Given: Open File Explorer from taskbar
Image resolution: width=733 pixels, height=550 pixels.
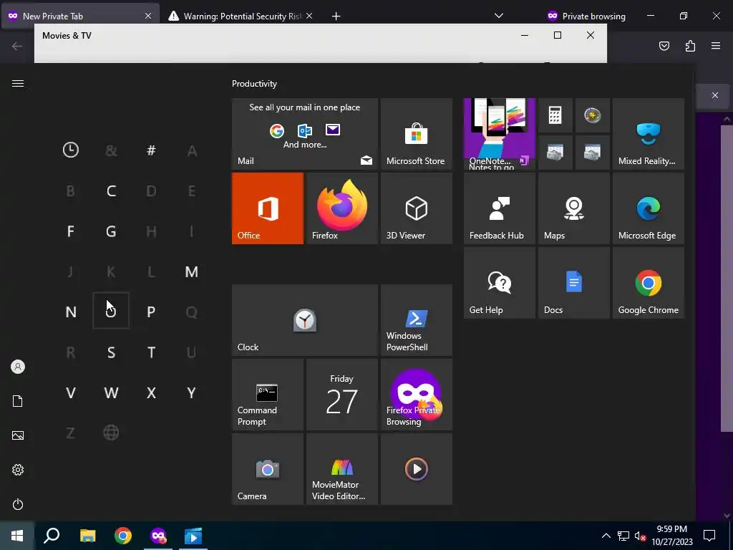Looking at the screenshot, I should point(87,536).
